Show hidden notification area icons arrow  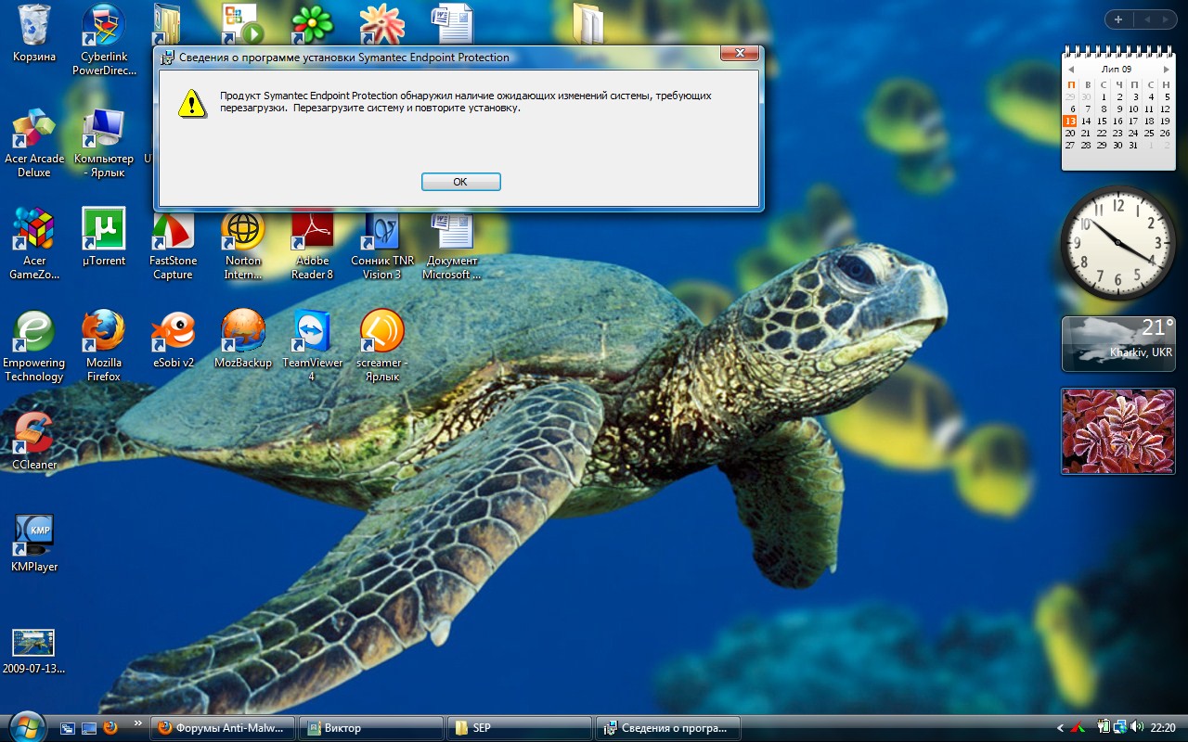[1060, 727]
